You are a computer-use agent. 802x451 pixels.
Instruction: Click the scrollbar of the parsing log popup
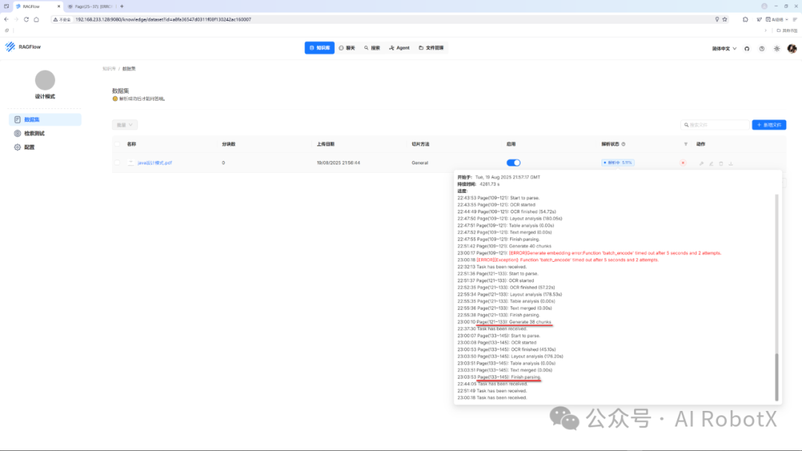(777, 376)
